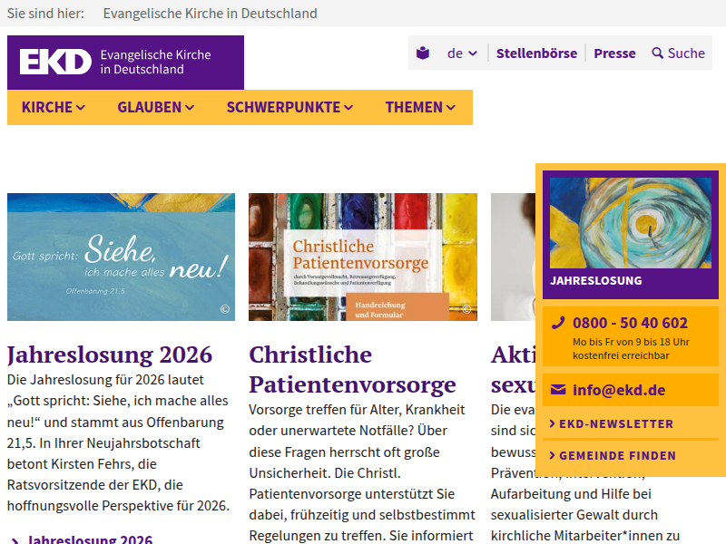Open the 'de' language dropdown
726x544 pixels.
[462, 53]
